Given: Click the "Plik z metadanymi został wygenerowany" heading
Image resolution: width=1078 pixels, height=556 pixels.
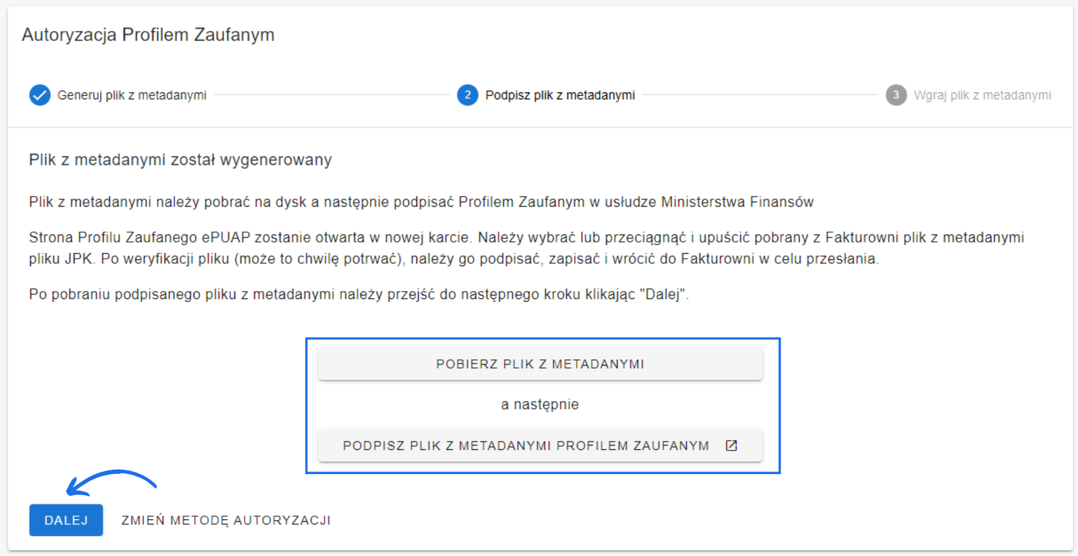Looking at the screenshot, I should pos(180,160).
